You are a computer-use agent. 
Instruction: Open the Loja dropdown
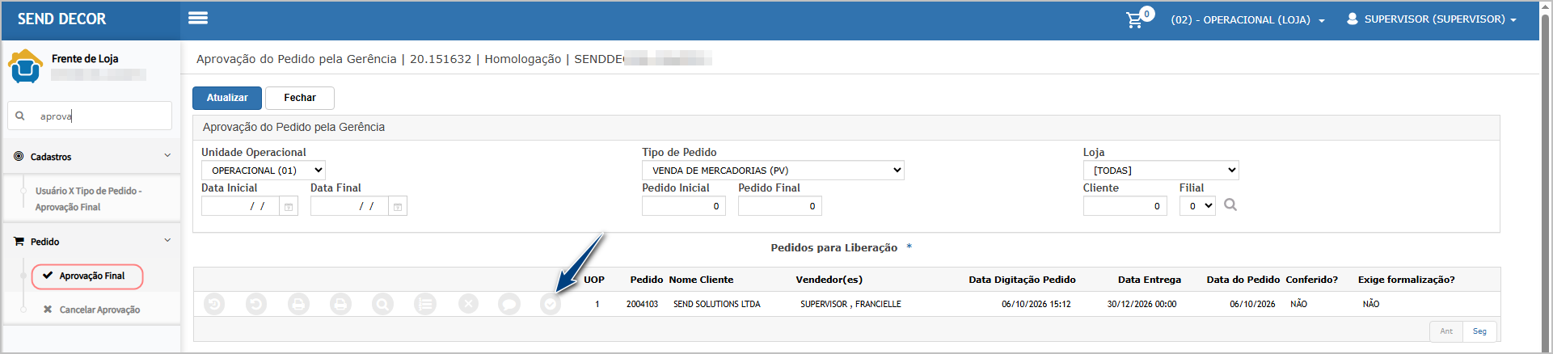(x=1161, y=171)
